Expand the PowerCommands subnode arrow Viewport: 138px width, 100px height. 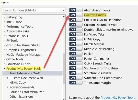click(8, 87)
